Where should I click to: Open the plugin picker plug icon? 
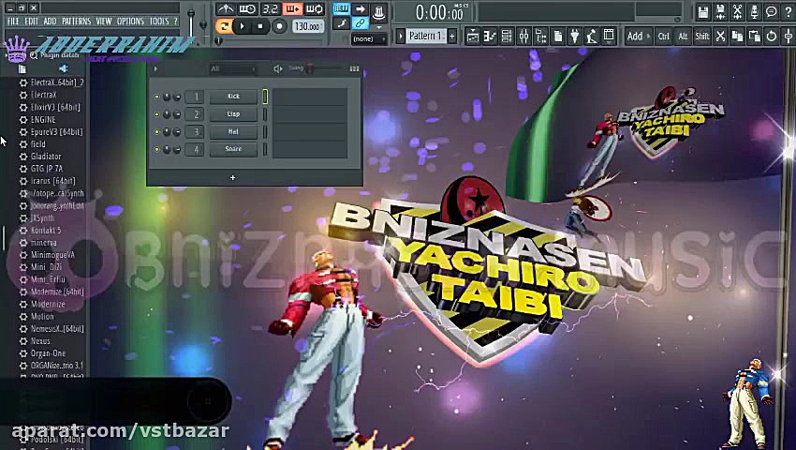click(575, 37)
